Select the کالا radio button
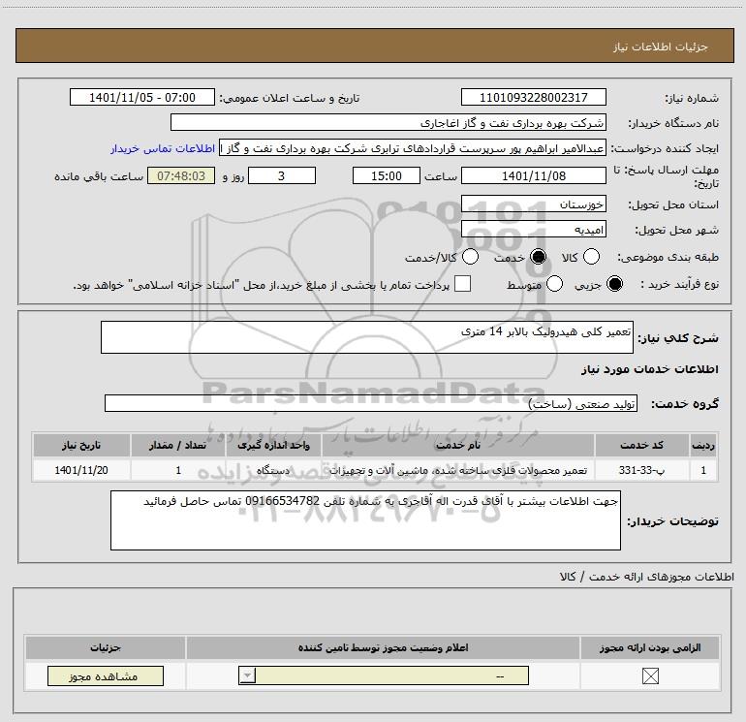 [591, 257]
